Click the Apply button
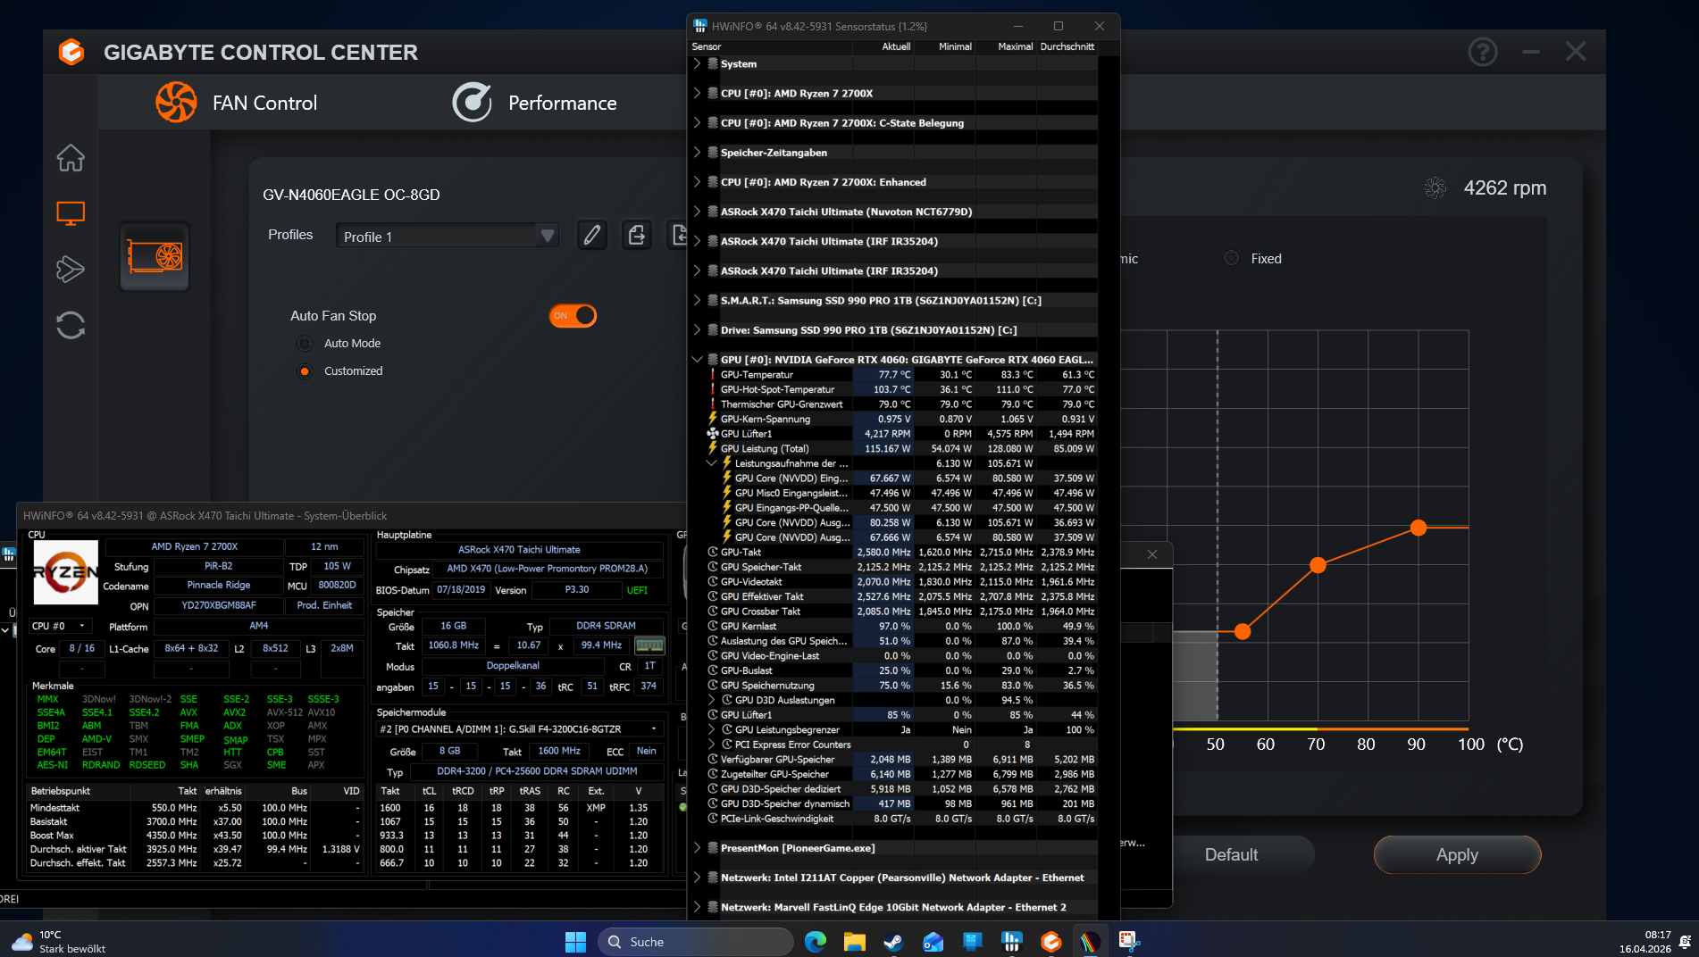This screenshot has width=1699, height=957. [x=1457, y=854]
